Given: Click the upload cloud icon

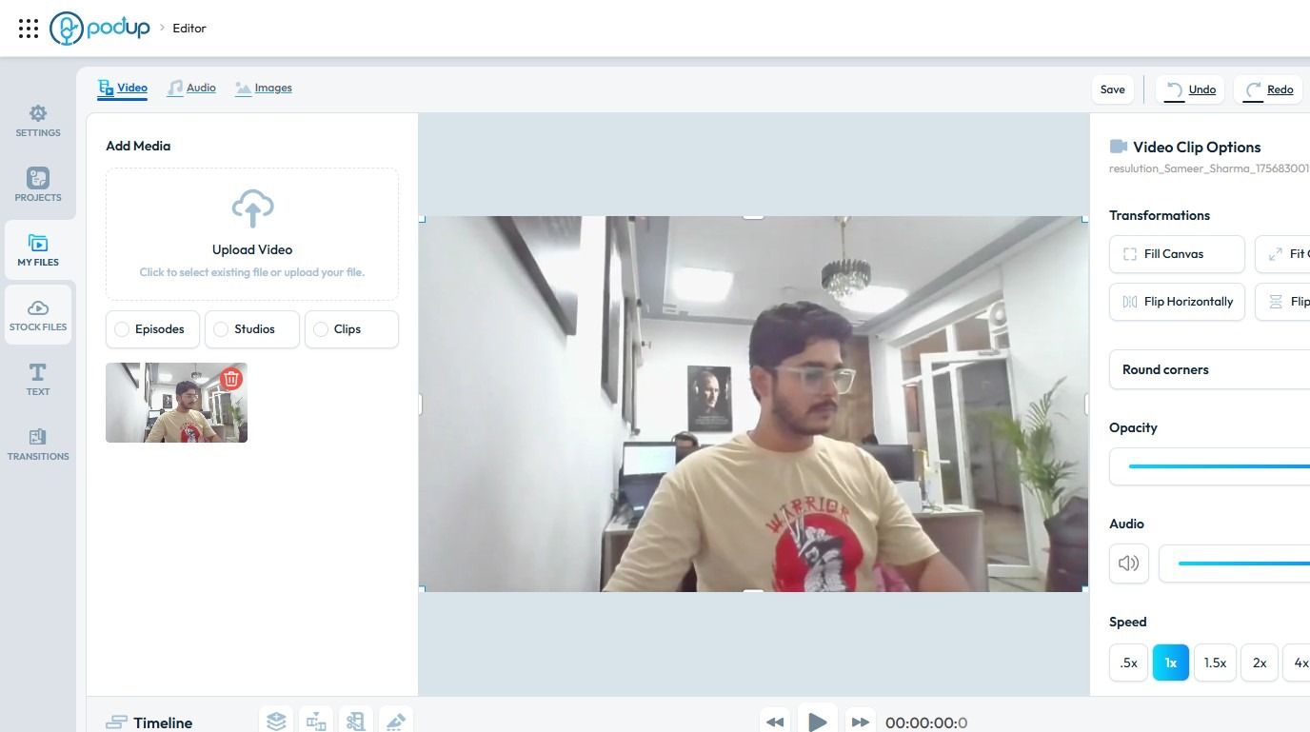Looking at the screenshot, I should (x=252, y=208).
